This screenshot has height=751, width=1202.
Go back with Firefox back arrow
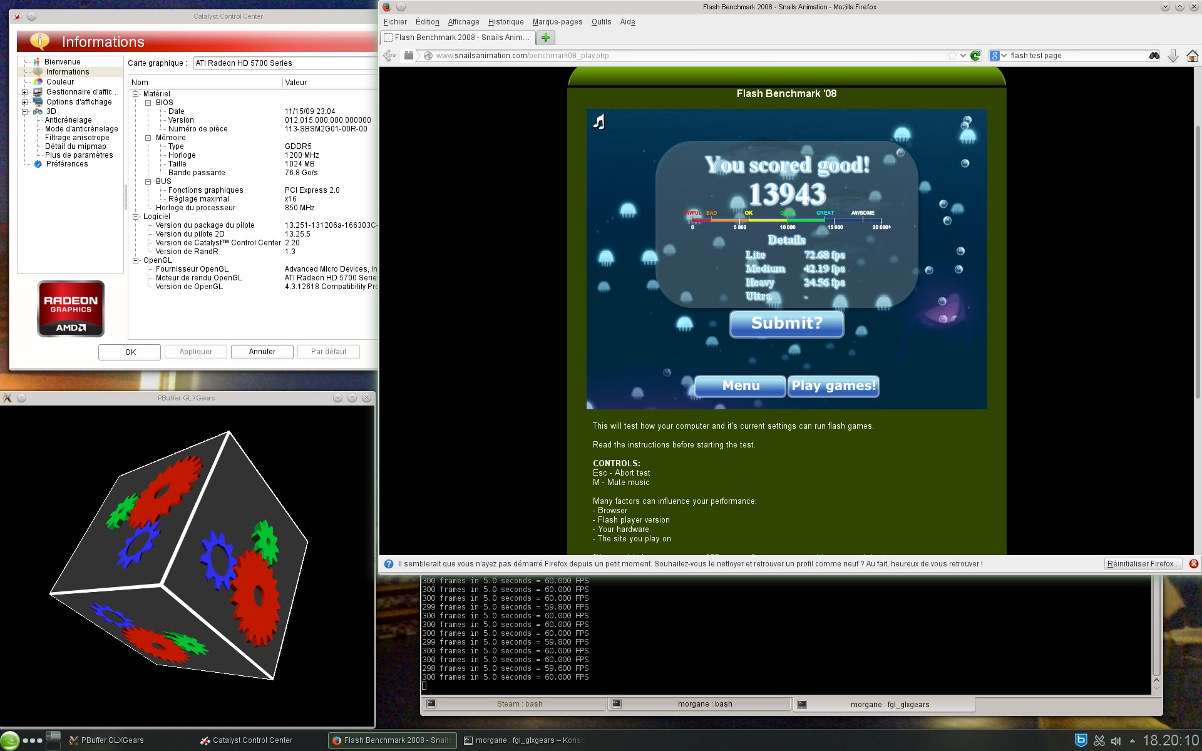pos(389,55)
